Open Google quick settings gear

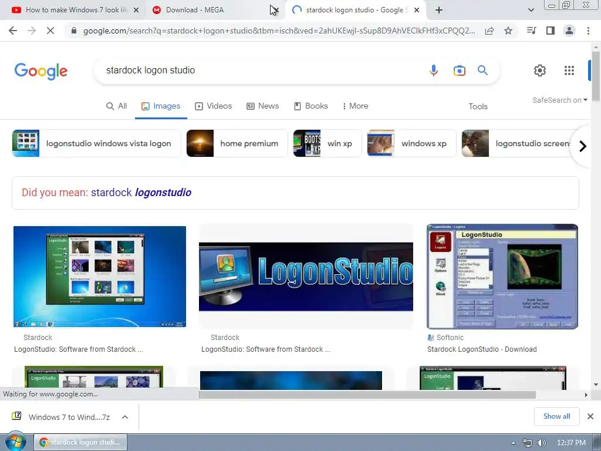(540, 70)
